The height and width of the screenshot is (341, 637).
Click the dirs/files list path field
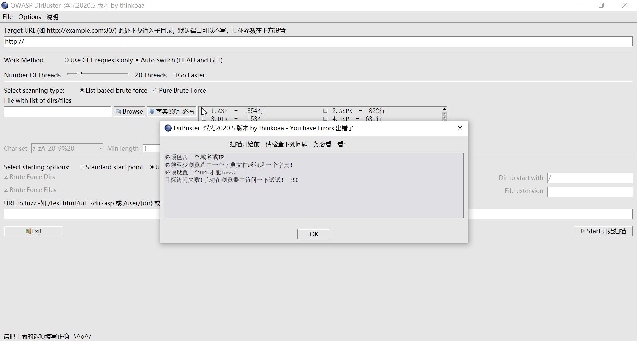point(58,111)
